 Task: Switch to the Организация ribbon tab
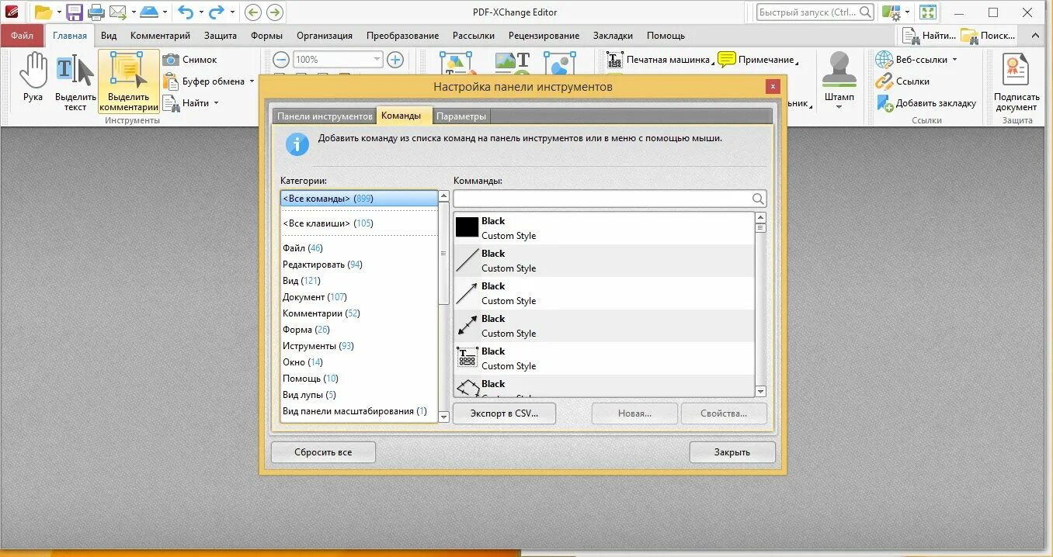(325, 36)
